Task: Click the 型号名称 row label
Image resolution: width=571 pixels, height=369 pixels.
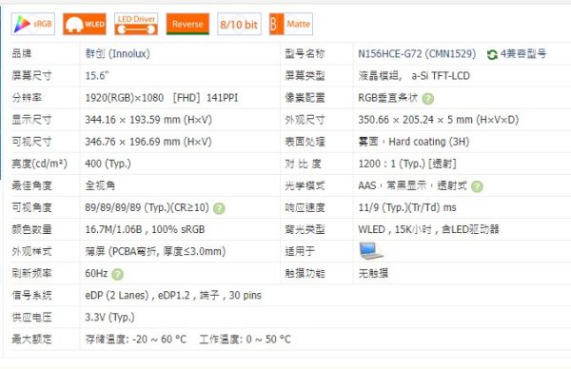Action: click(x=305, y=54)
